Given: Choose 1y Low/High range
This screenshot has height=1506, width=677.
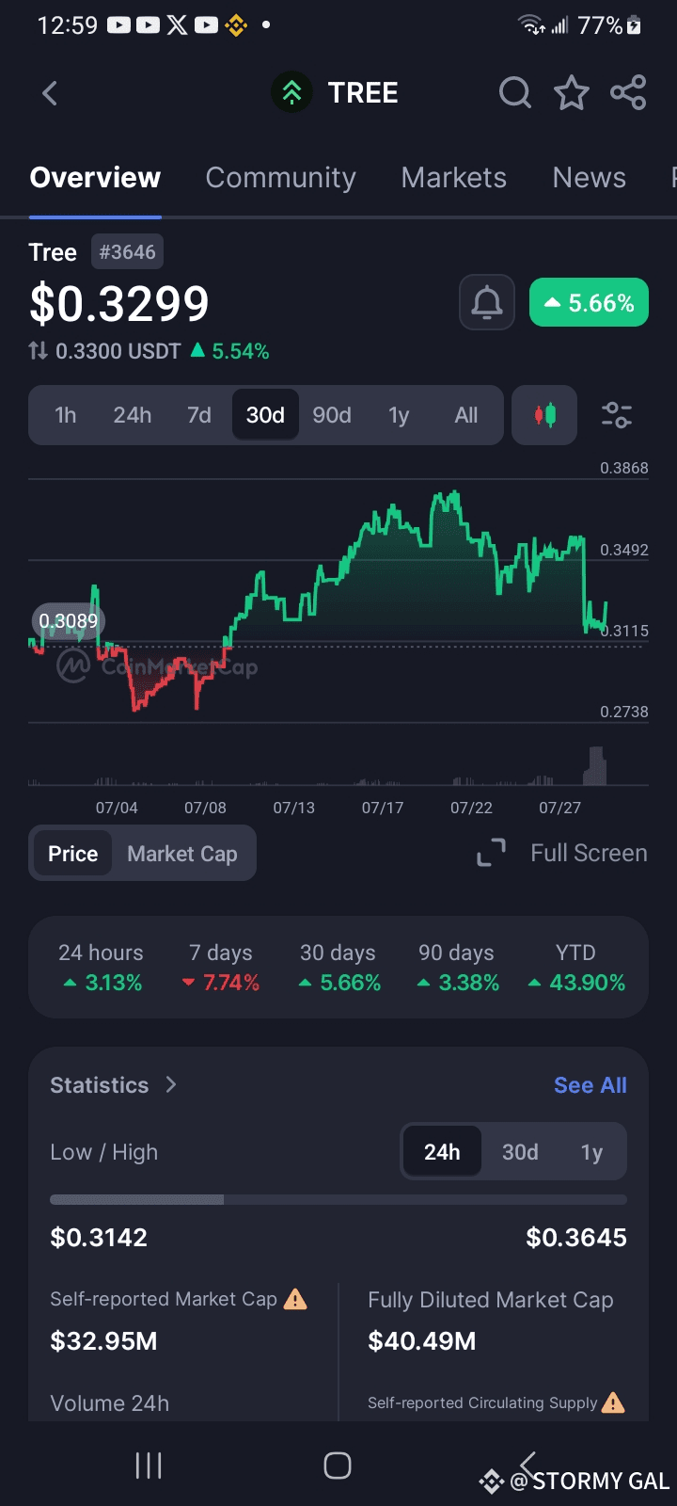Looking at the screenshot, I should click(591, 1152).
